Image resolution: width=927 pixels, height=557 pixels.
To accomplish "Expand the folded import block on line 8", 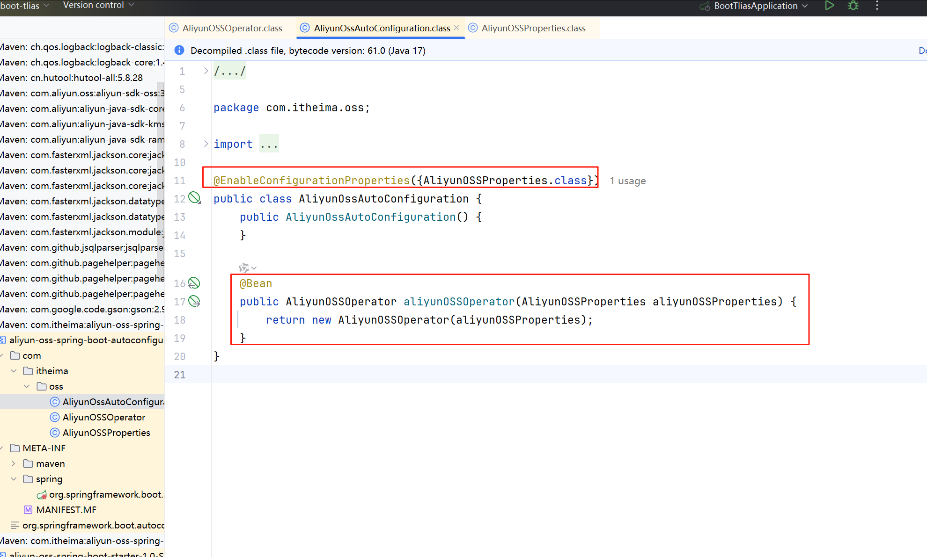I will (x=206, y=144).
